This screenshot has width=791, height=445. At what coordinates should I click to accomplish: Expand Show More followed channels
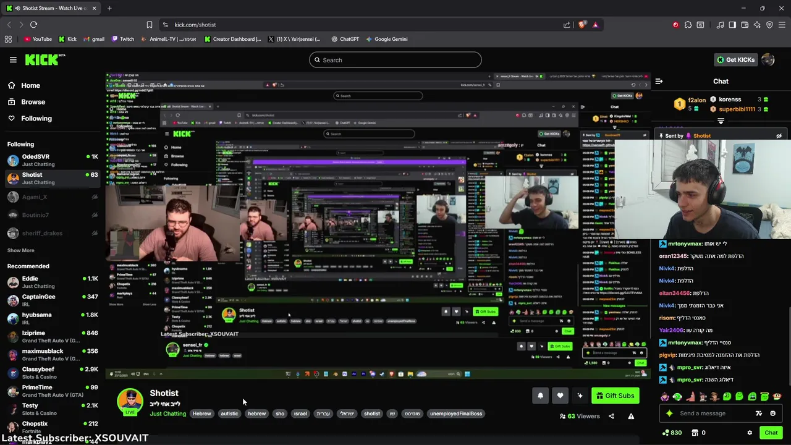pyautogui.click(x=20, y=250)
